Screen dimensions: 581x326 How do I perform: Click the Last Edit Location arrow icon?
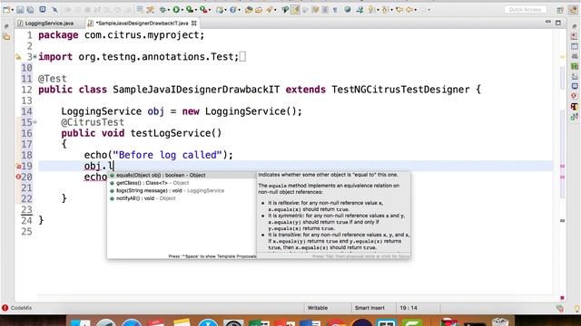coord(399,10)
